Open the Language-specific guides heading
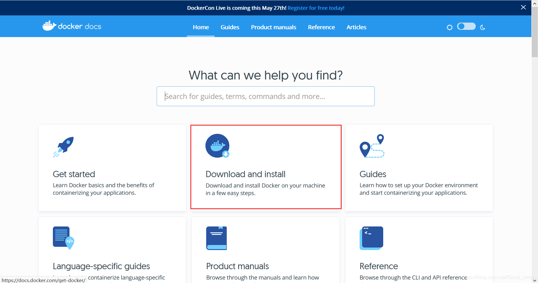 pyautogui.click(x=101, y=266)
